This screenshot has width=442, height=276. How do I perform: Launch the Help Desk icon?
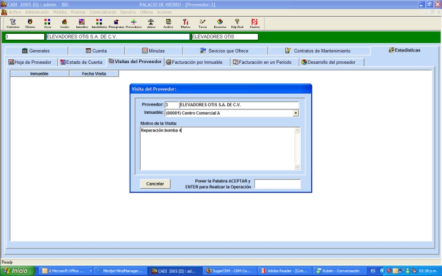tap(237, 23)
